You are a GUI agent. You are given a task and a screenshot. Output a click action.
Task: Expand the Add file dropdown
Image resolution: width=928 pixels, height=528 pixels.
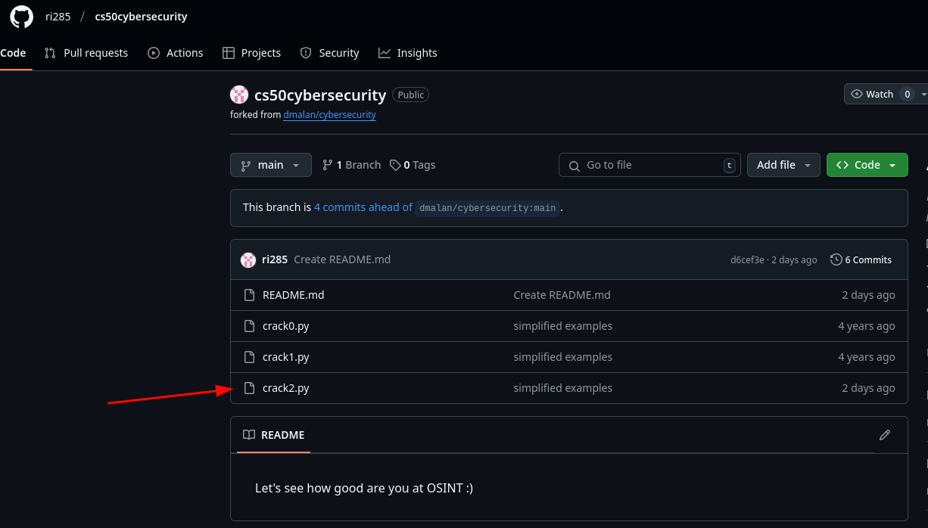pyautogui.click(x=783, y=165)
